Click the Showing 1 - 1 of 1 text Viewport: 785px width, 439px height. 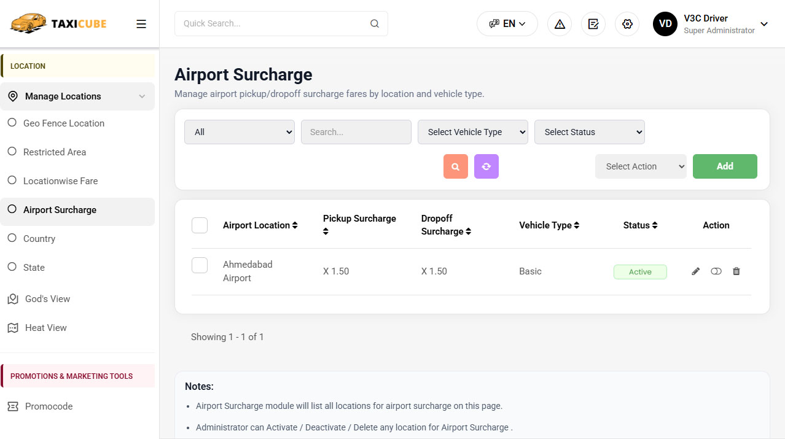pos(227,337)
